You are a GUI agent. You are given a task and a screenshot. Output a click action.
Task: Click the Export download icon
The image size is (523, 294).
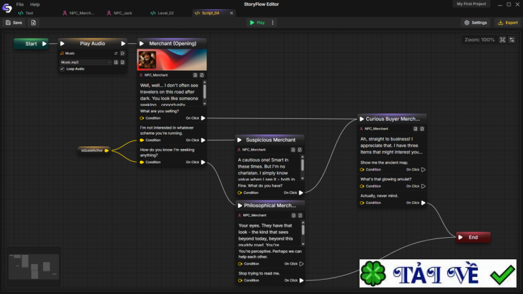point(500,22)
